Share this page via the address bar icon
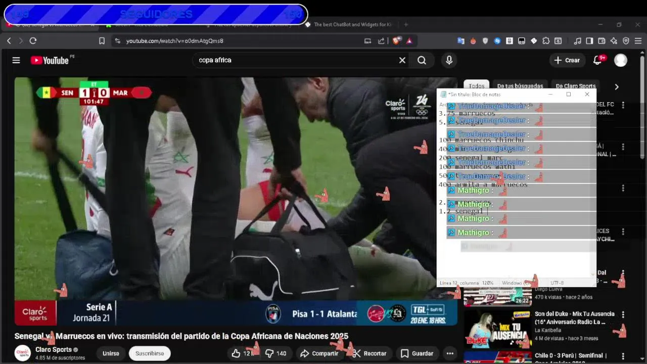This screenshot has height=364, width=647. 381,41
